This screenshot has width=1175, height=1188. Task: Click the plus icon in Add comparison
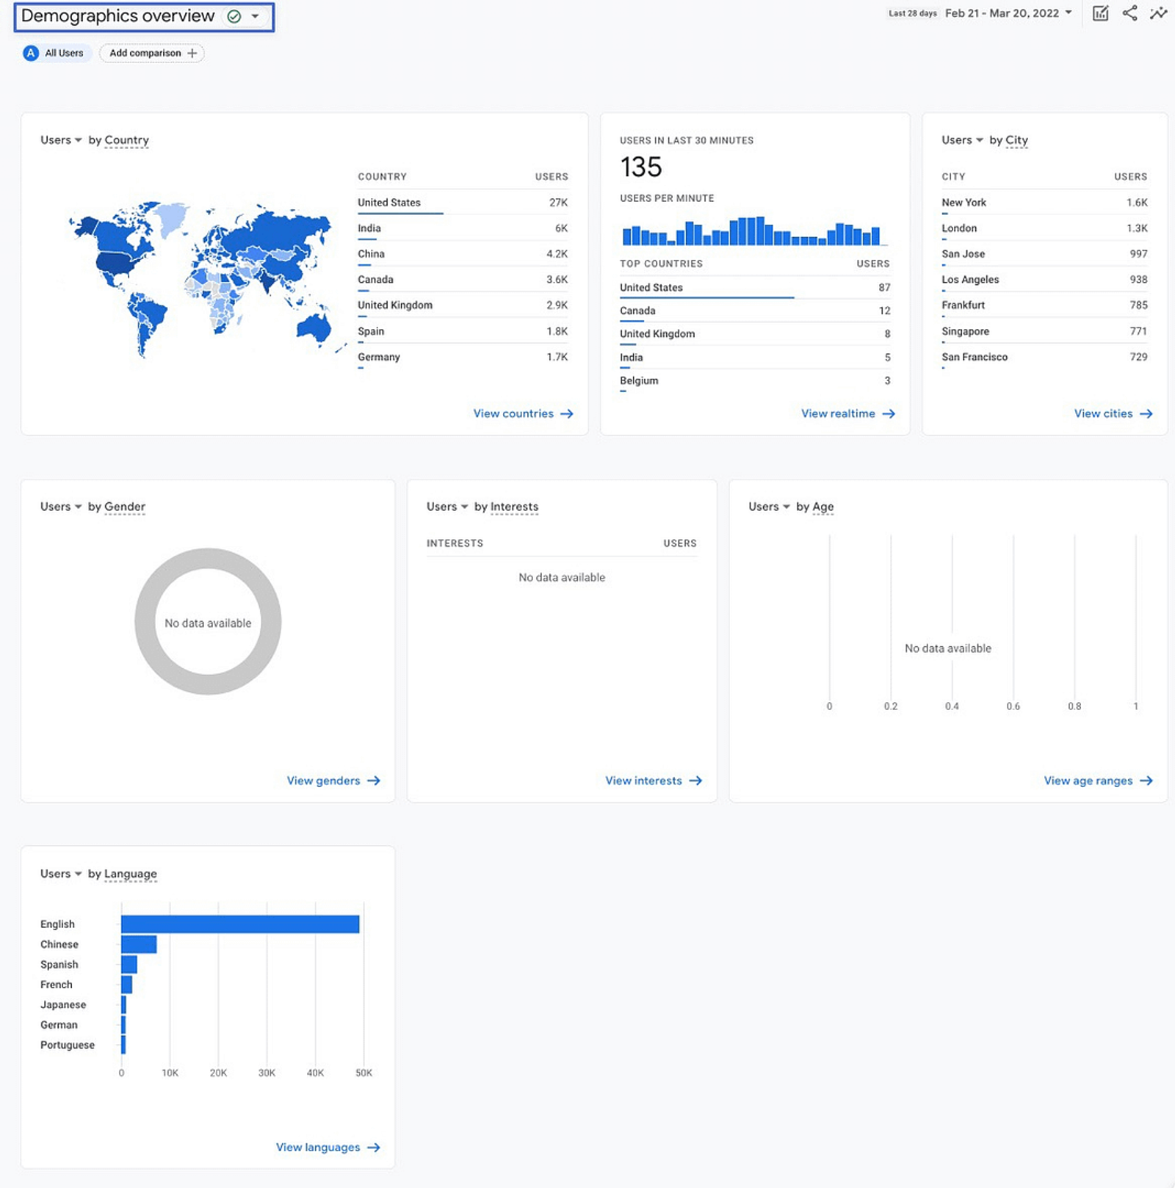[192, 53]
